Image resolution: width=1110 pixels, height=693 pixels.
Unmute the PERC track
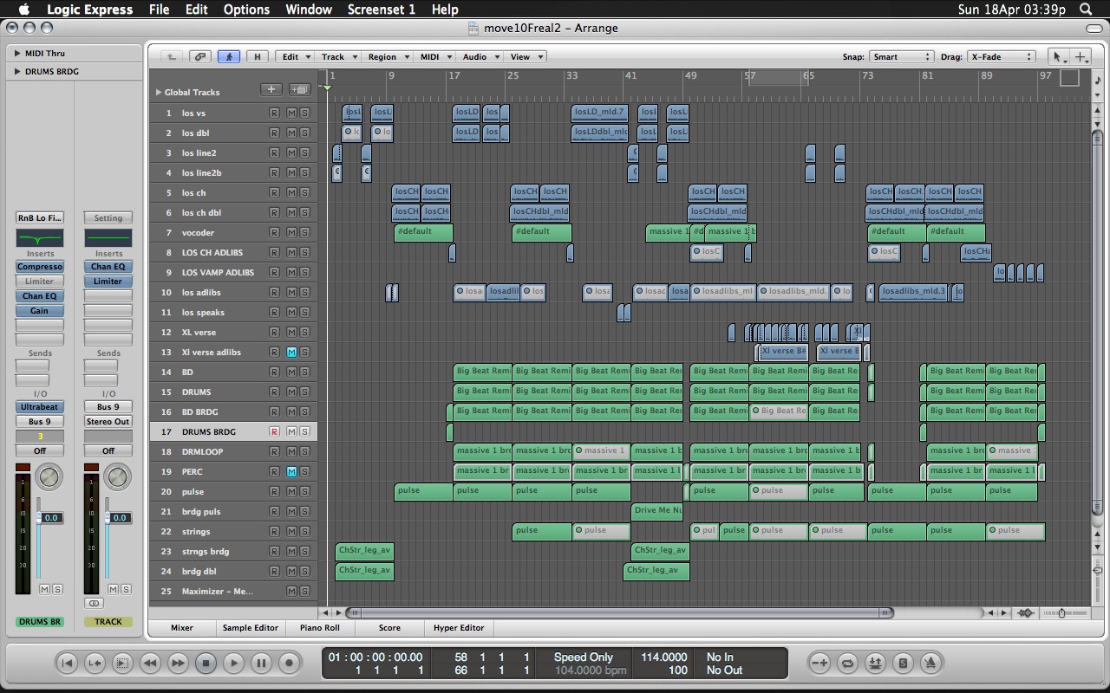click(291, 472)
